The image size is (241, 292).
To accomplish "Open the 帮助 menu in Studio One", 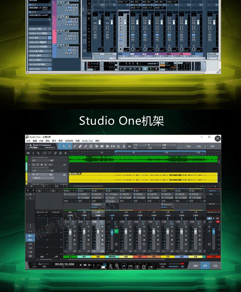I will 97,141.
